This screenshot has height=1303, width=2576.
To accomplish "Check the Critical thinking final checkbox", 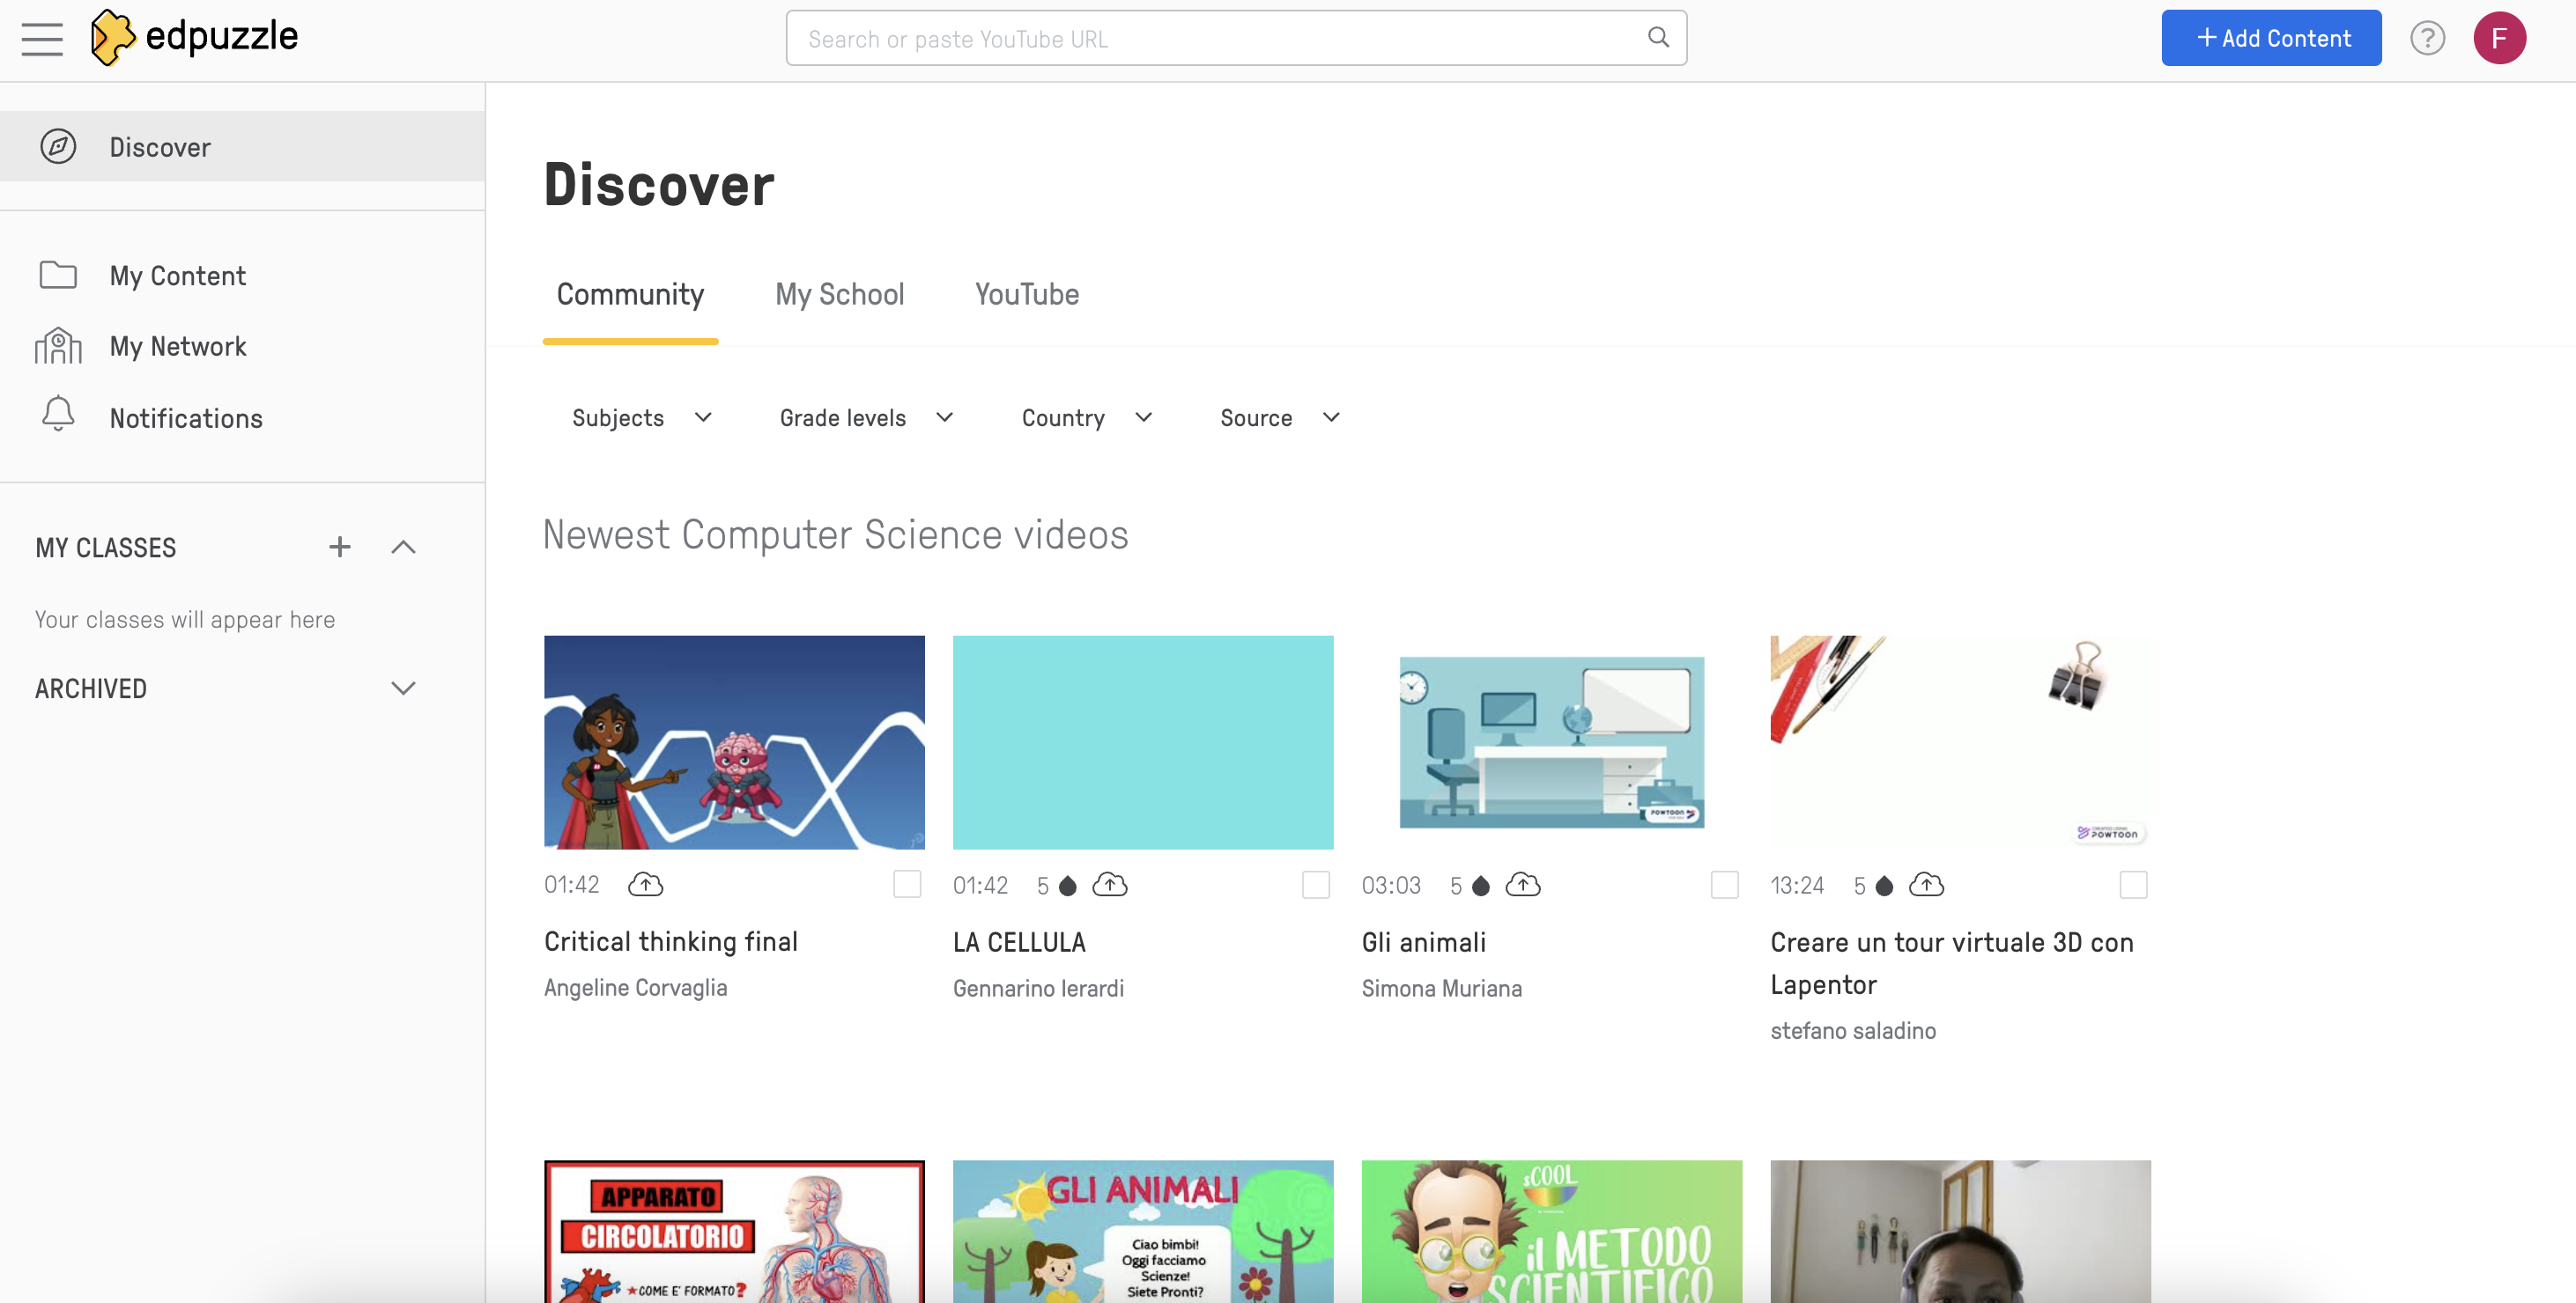I will (907, 884).
